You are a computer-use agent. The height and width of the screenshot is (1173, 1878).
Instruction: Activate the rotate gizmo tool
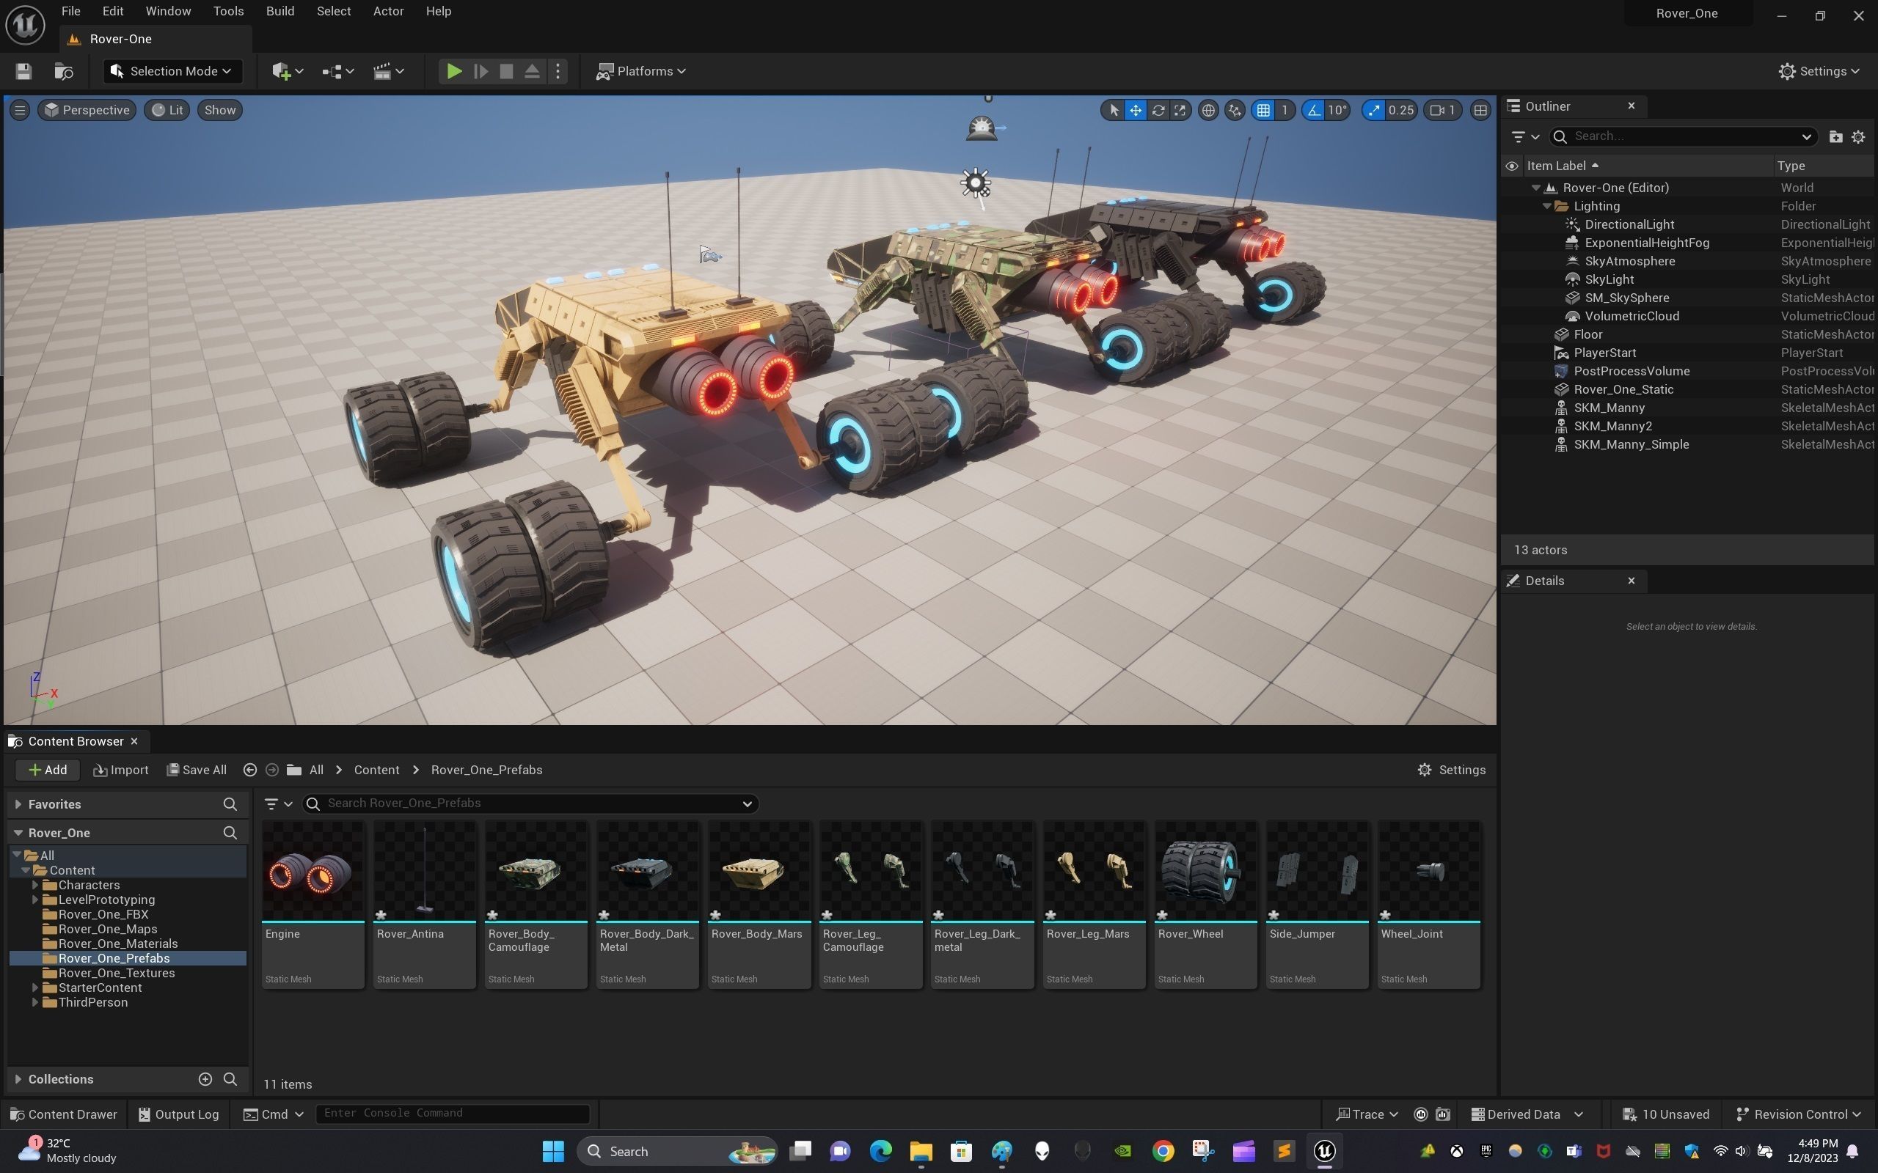point(1158,110)
